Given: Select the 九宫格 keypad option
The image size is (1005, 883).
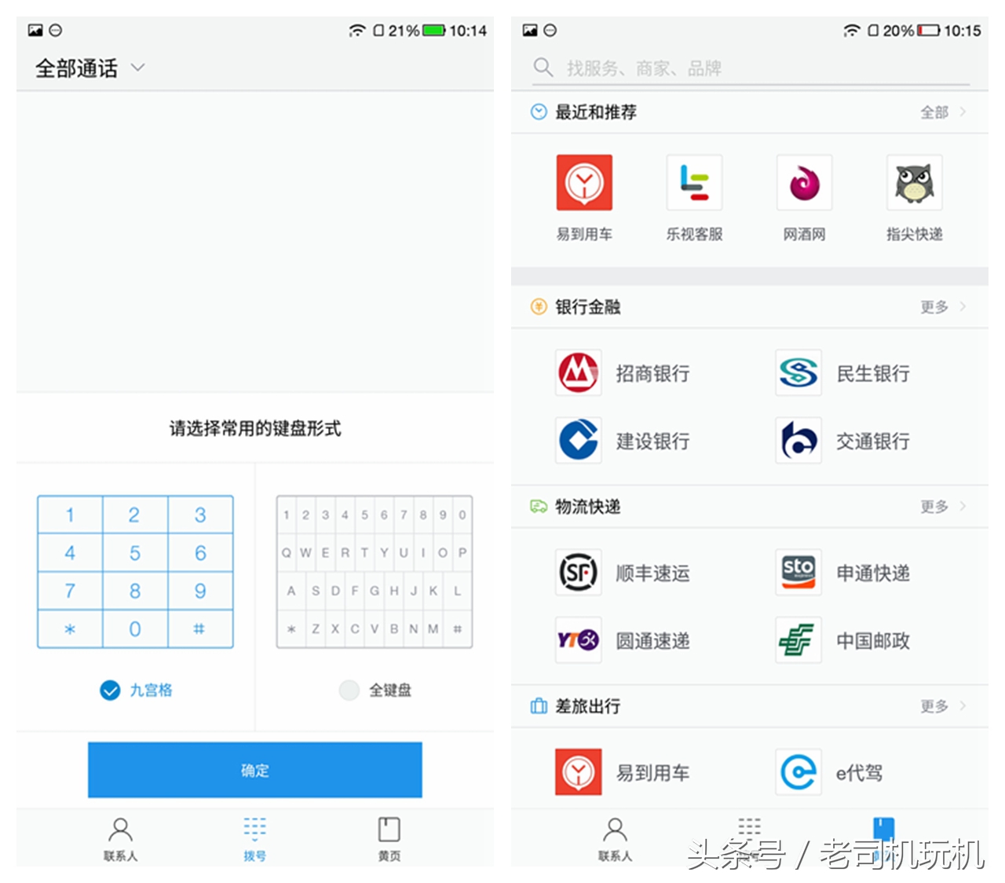Looking at the screenshot, I should coord(135,691).
